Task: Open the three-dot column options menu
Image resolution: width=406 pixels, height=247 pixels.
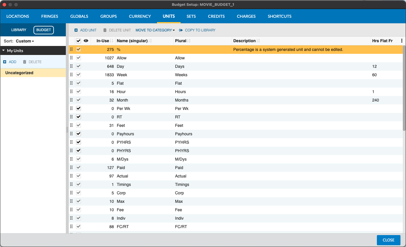Action: [x=402, y=41]
